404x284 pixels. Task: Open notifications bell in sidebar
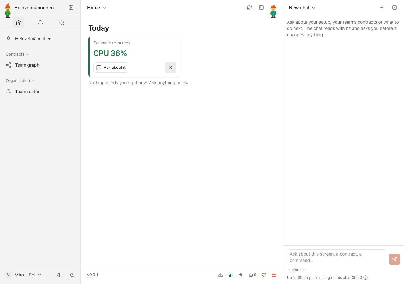pyautogui.click(x=40, y=23)
